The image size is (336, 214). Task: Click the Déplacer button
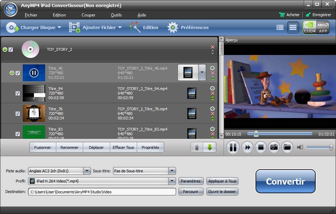[x=96, y=147]
